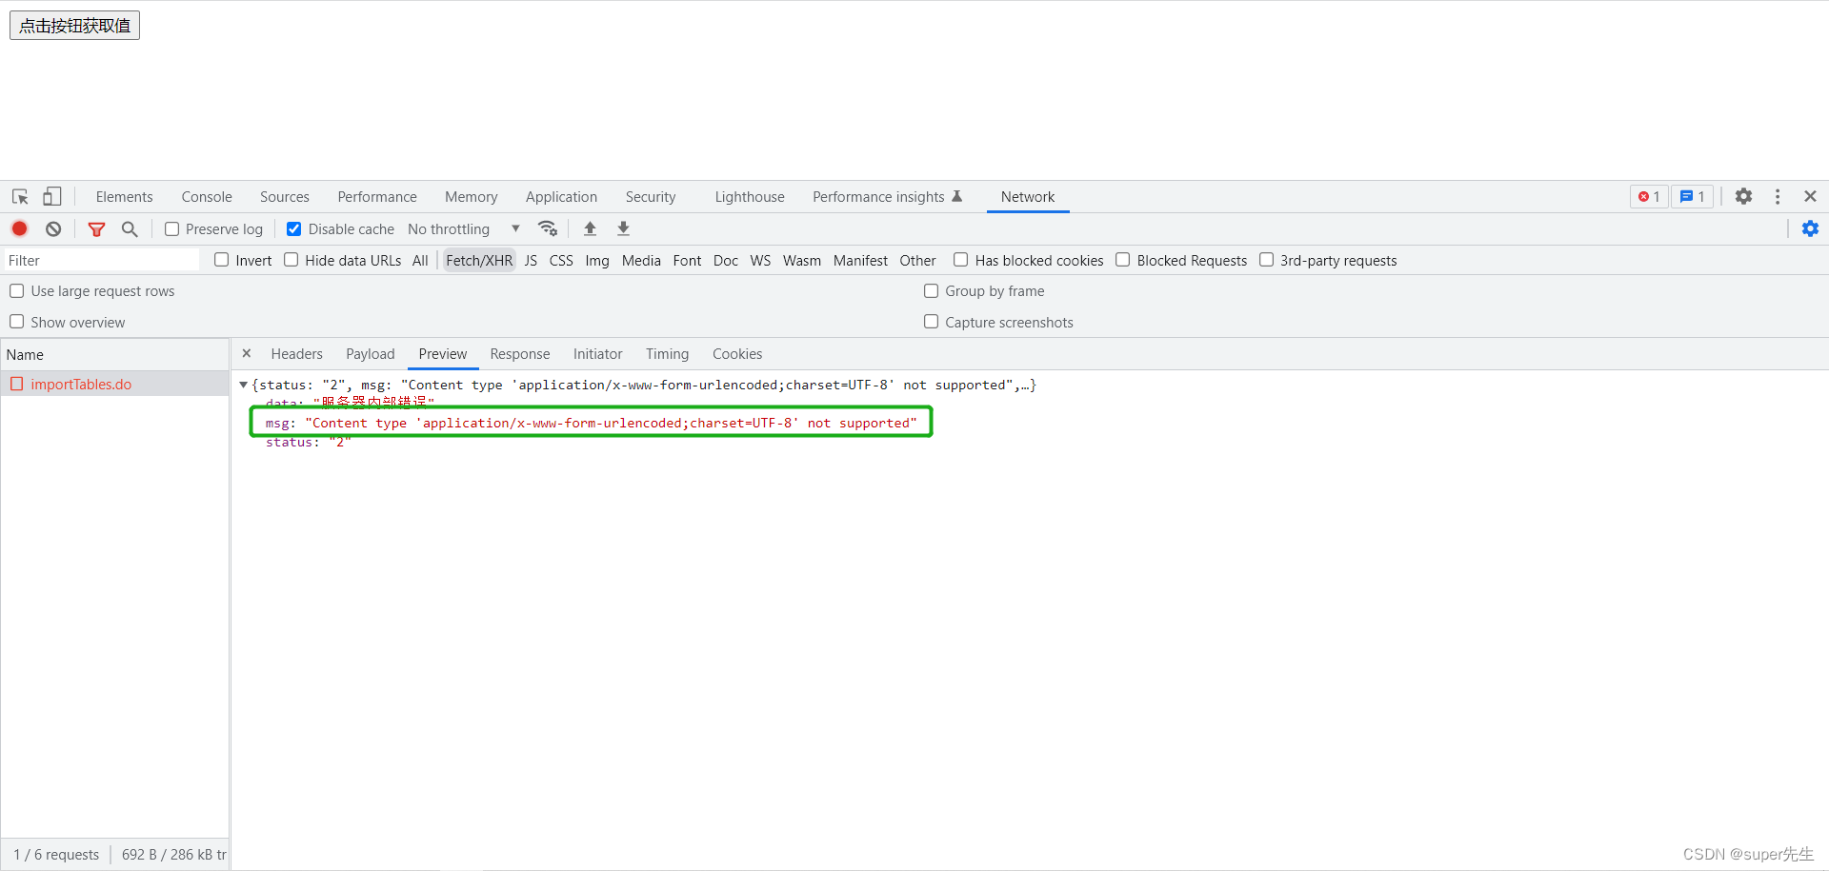
Task: Enable the Preserve log checkbox
Action: pos(172,228)
